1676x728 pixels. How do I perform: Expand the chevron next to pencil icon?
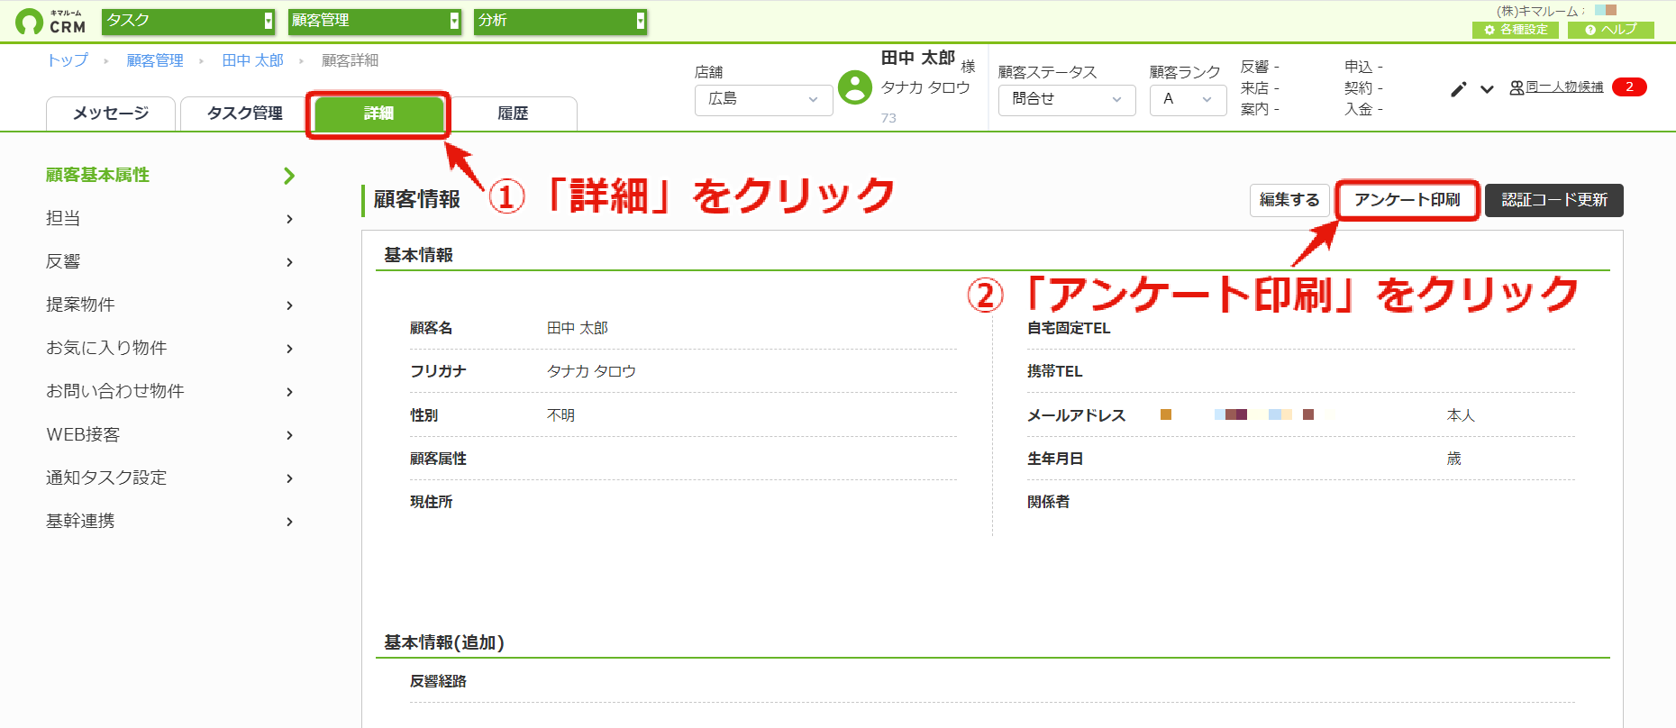coord(1488,89)
